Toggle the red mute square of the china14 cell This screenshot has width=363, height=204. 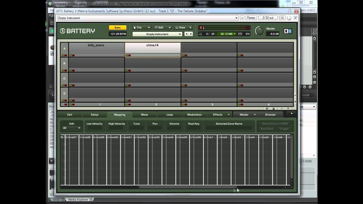[130, 56]
